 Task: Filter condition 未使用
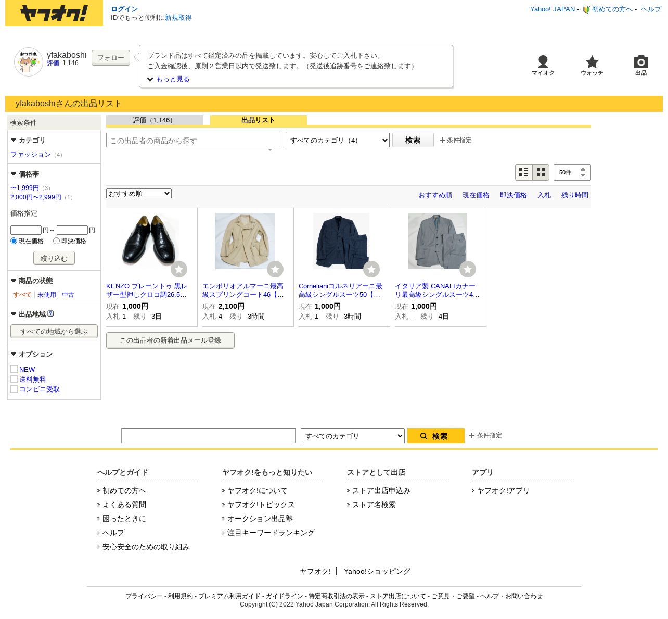click(47, 295)
